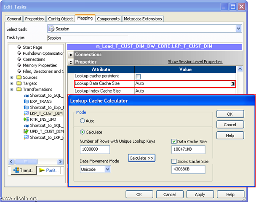Select the LKP_T_CUST_DIM lookup transformation icon
The width and height of the screenshot is (256, 202).
pos(26,114)
